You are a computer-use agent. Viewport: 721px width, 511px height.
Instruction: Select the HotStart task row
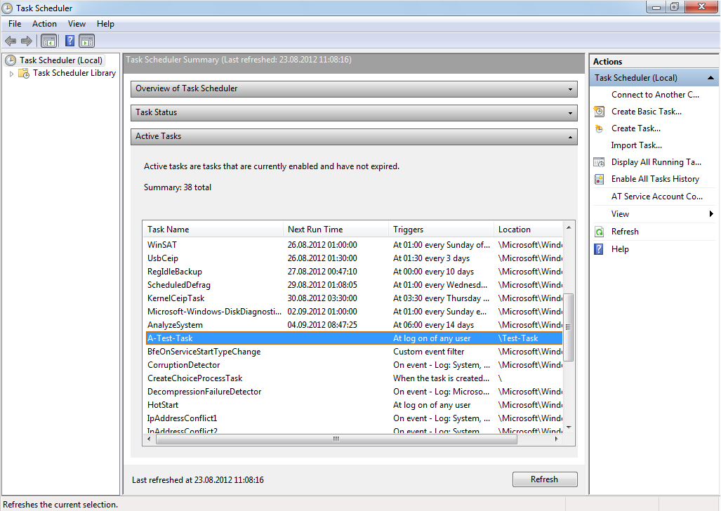[x=163, y=405]
